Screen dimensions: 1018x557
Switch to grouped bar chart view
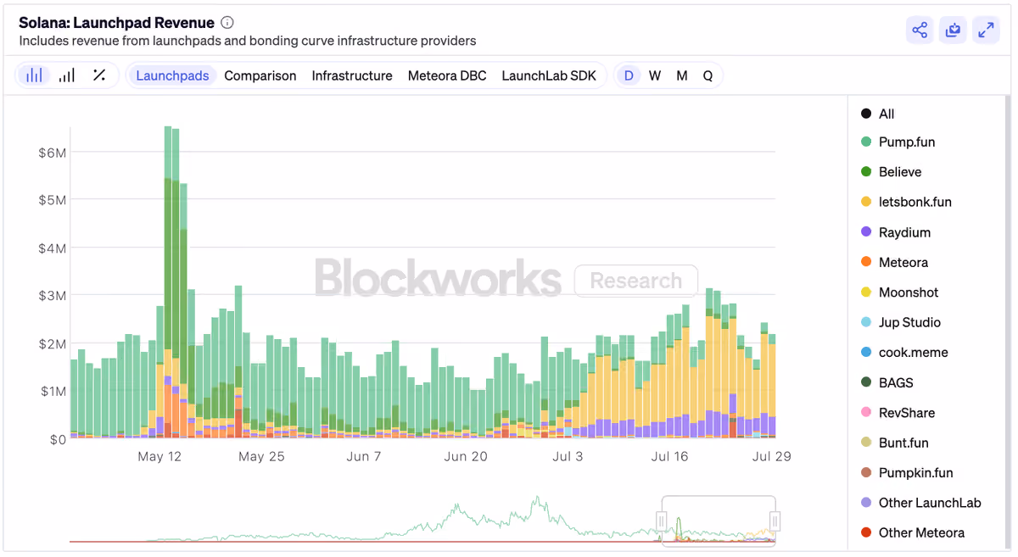[x=67, y=75]
